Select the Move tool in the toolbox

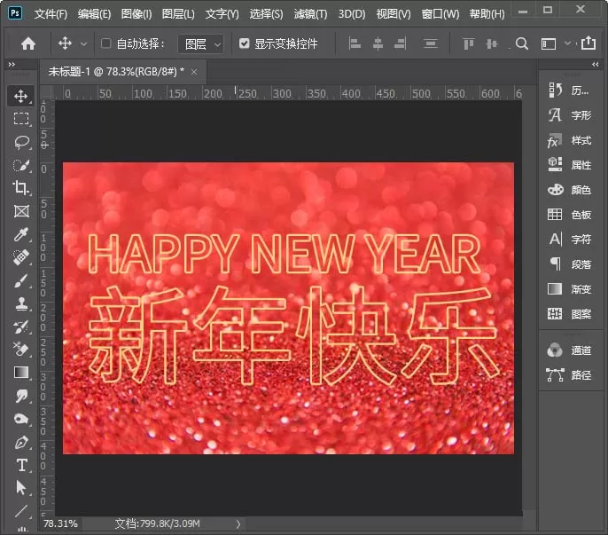[x=21, y=96]
